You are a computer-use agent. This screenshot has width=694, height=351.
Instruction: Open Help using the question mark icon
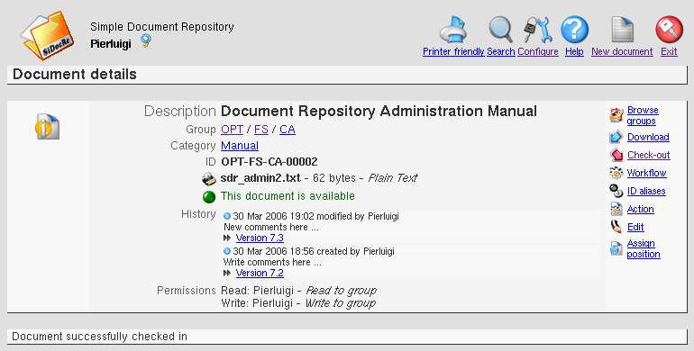point(574,30)
